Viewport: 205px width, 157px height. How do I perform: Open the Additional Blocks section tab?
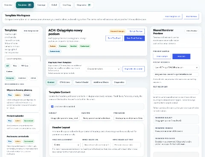click(x=101, y=82)
